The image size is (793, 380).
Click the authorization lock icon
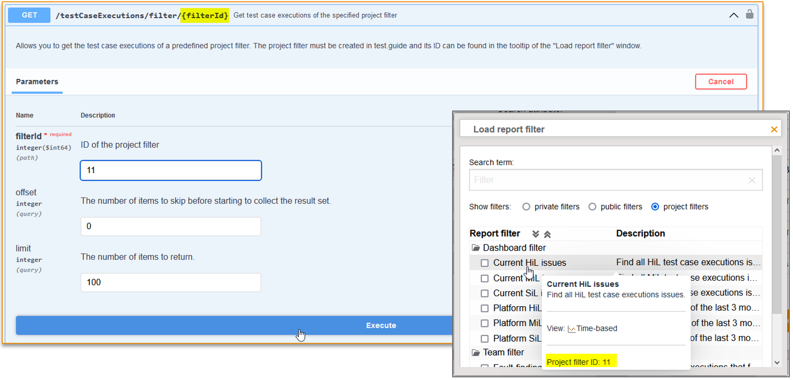point(749,14)
